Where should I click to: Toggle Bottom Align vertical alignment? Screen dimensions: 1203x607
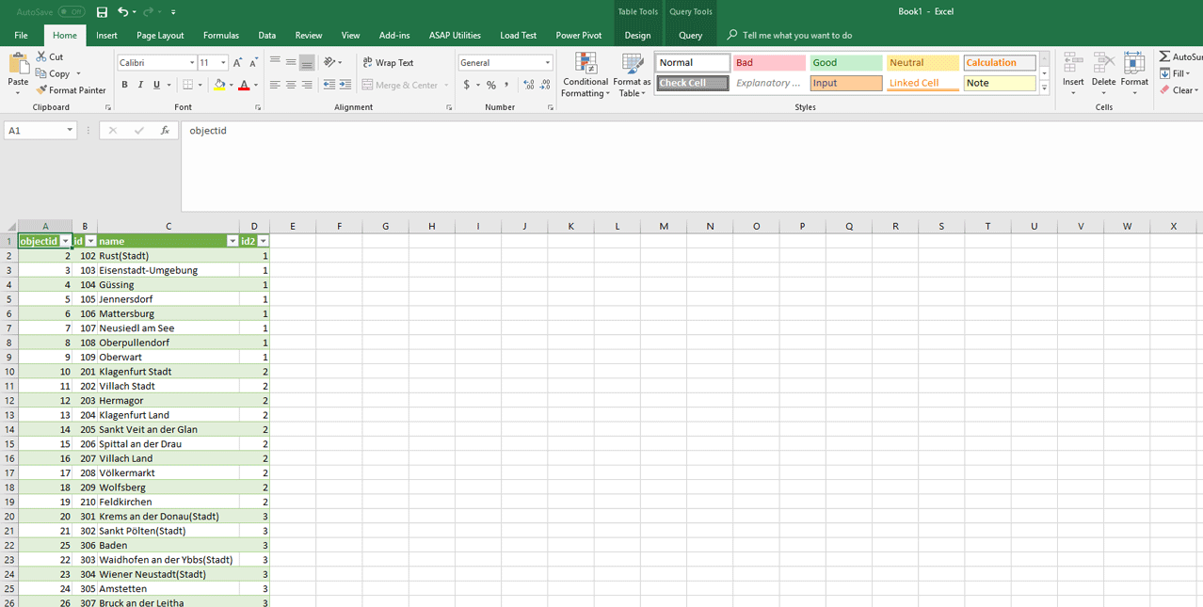coord(307,62)
